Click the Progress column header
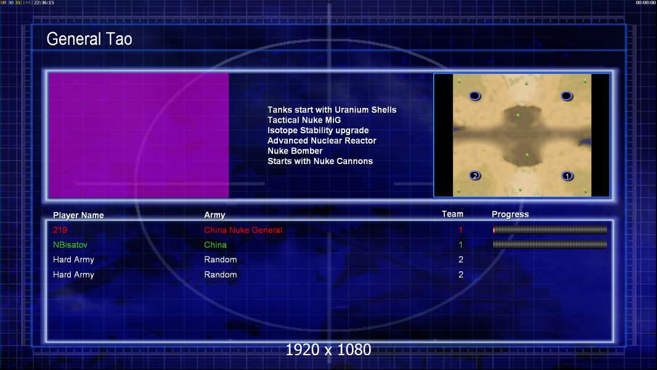Viewport: 657px width, 370px height. [x=510, y=215]
